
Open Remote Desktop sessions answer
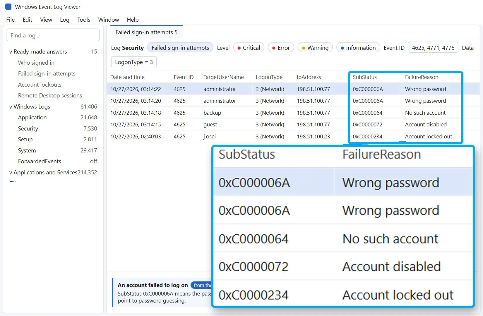click(50, 95)
